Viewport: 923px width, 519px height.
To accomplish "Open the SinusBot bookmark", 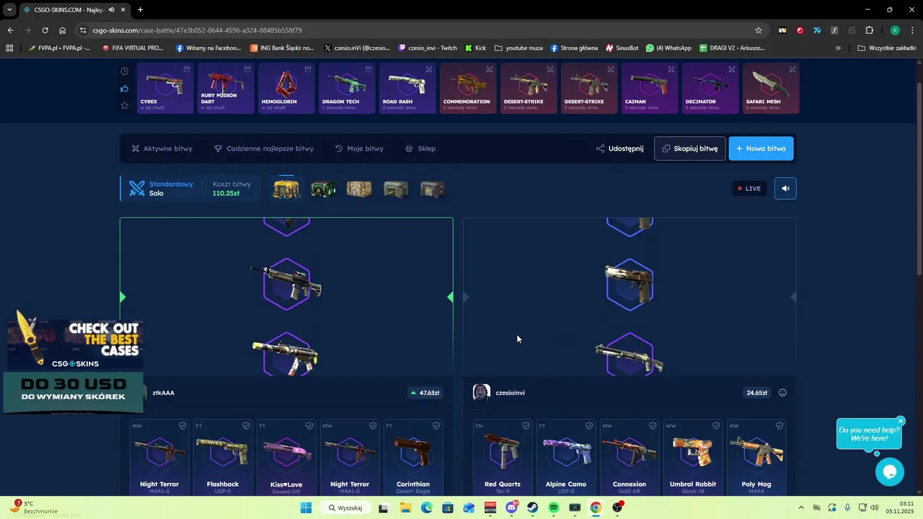I will pyautogui.click(x=622, y=48).
